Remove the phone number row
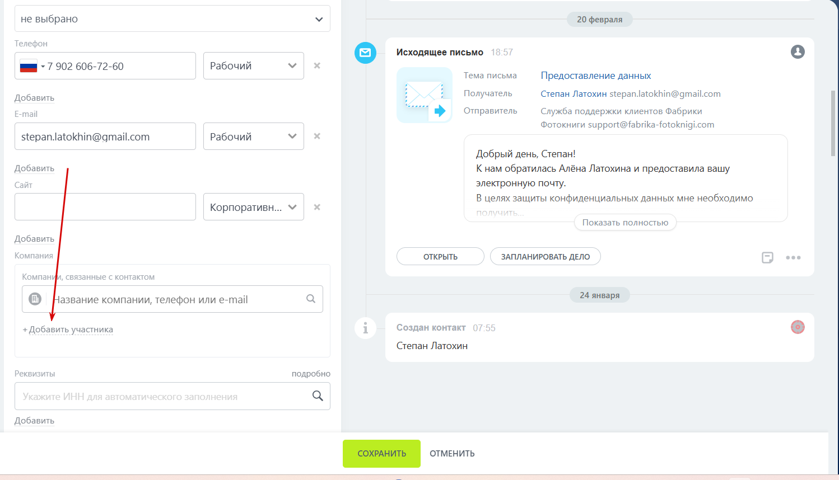839x480 pixels. (317, 65)
